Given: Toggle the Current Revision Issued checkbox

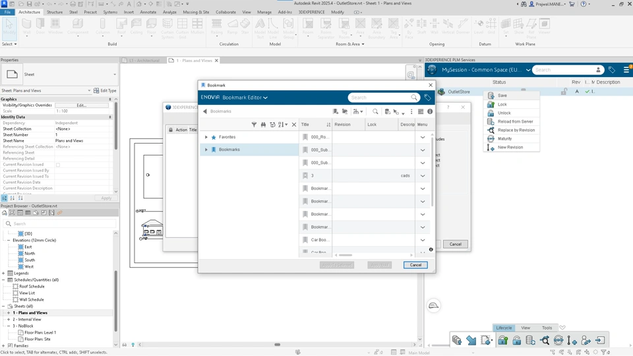Looking at the screenshot, I should click(x=58, y=165).
